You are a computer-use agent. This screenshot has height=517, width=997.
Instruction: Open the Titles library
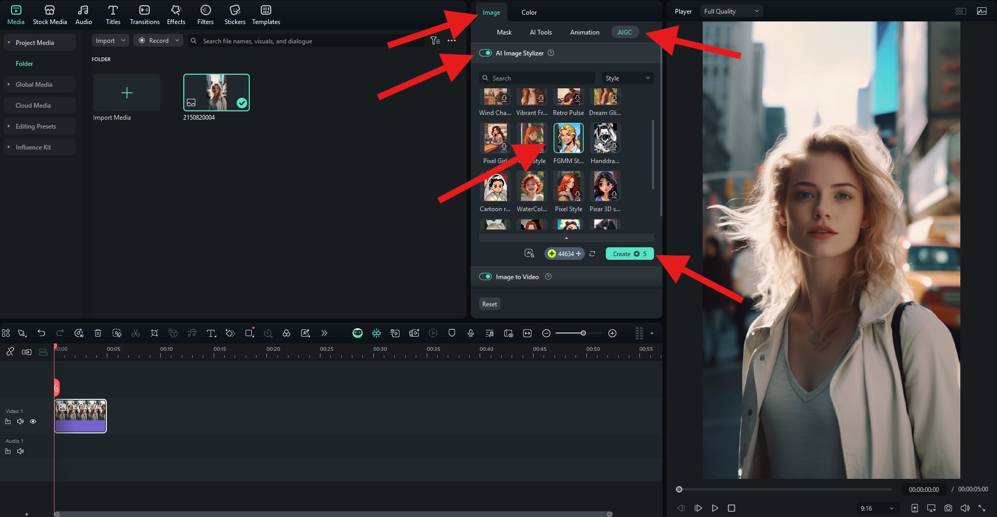coord(113,15)
